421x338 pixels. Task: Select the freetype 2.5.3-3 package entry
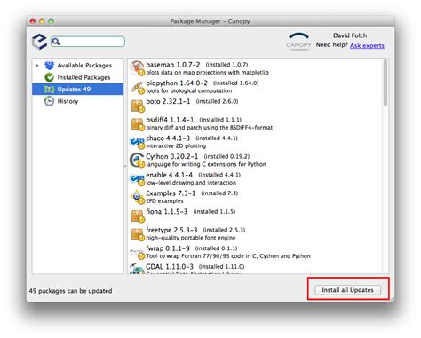tap(256, 233)
